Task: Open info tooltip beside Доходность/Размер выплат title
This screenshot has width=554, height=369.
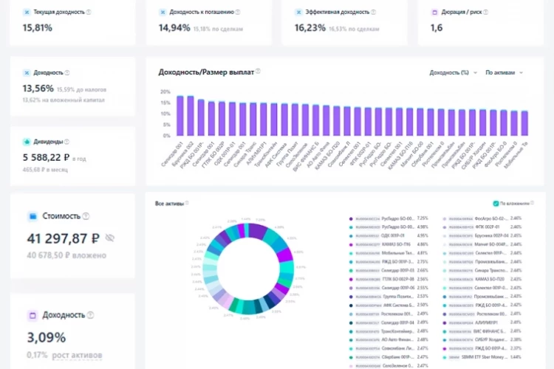Action: click(x=259, y=71)
